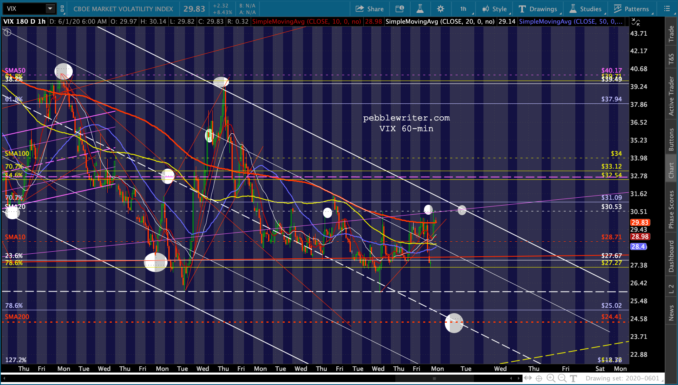
Task: Click the +8.43% percent change value
Action: (222, 12)
